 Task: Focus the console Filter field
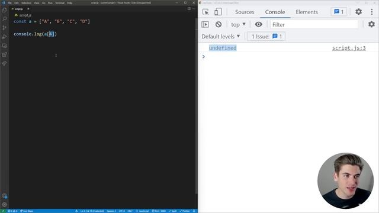314,24
